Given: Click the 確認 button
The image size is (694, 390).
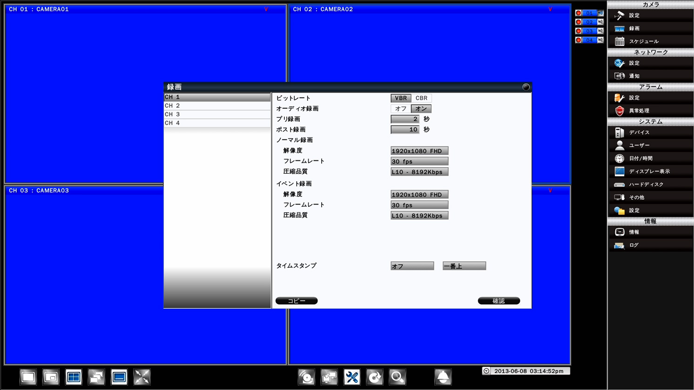Looking at the screenshot, I should pos(499,301).
